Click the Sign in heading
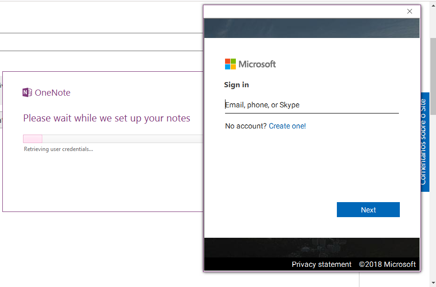Screen dimensions: 436x287 pyautogui.click(x=236, y=85)
